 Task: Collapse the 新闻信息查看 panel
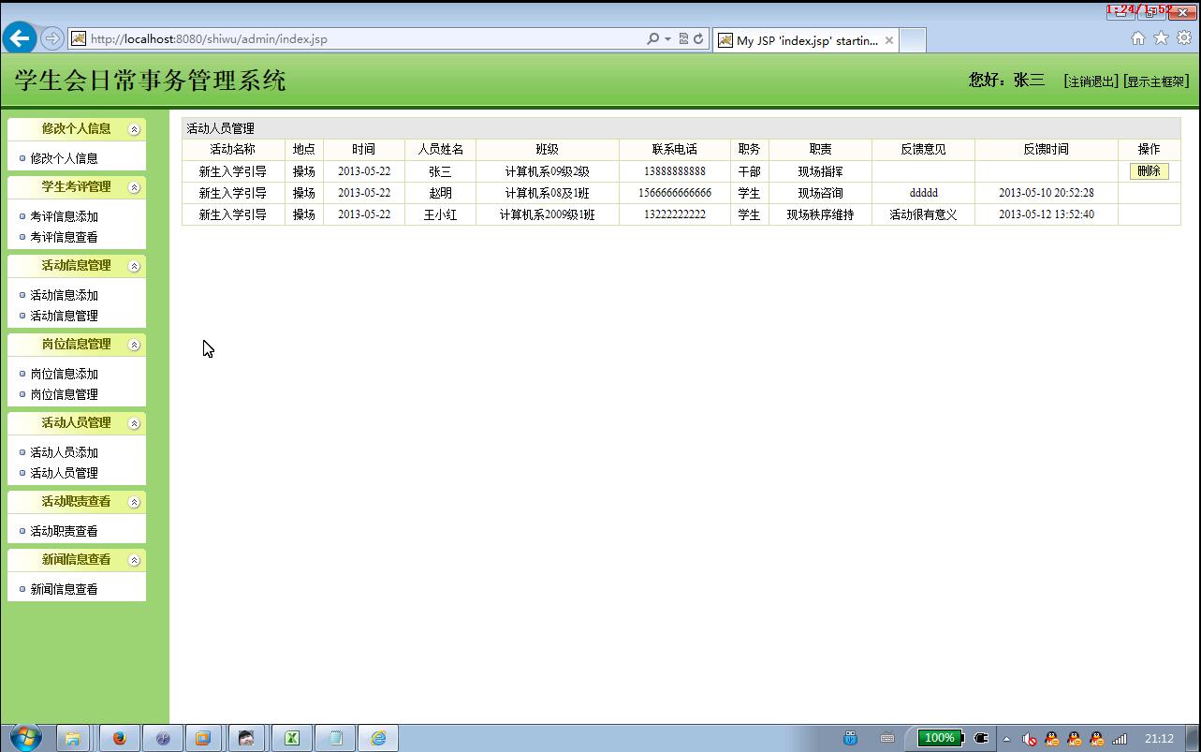134,560
